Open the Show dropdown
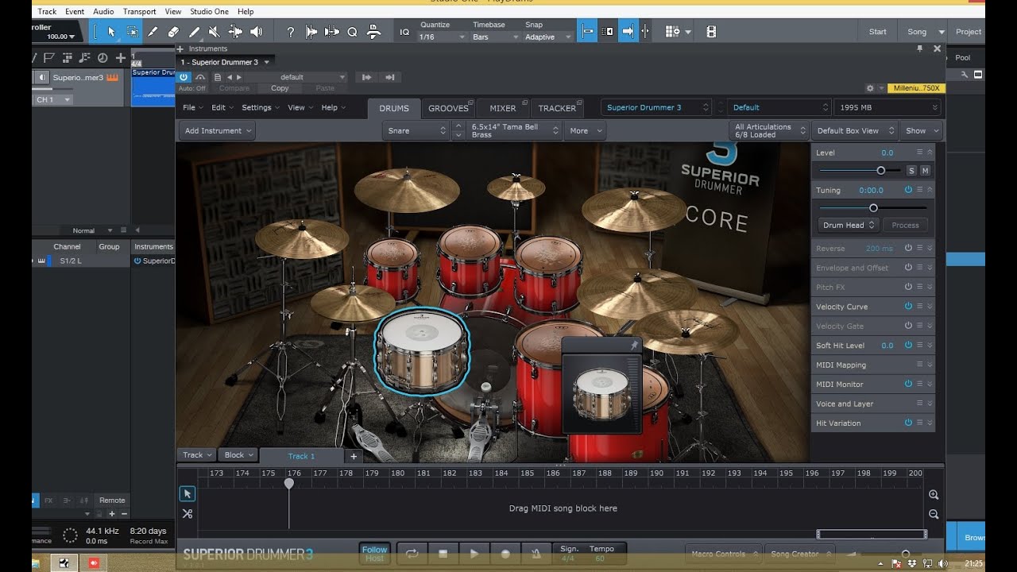This screenshot has height=572, width=1017. (x=922, y=131)
